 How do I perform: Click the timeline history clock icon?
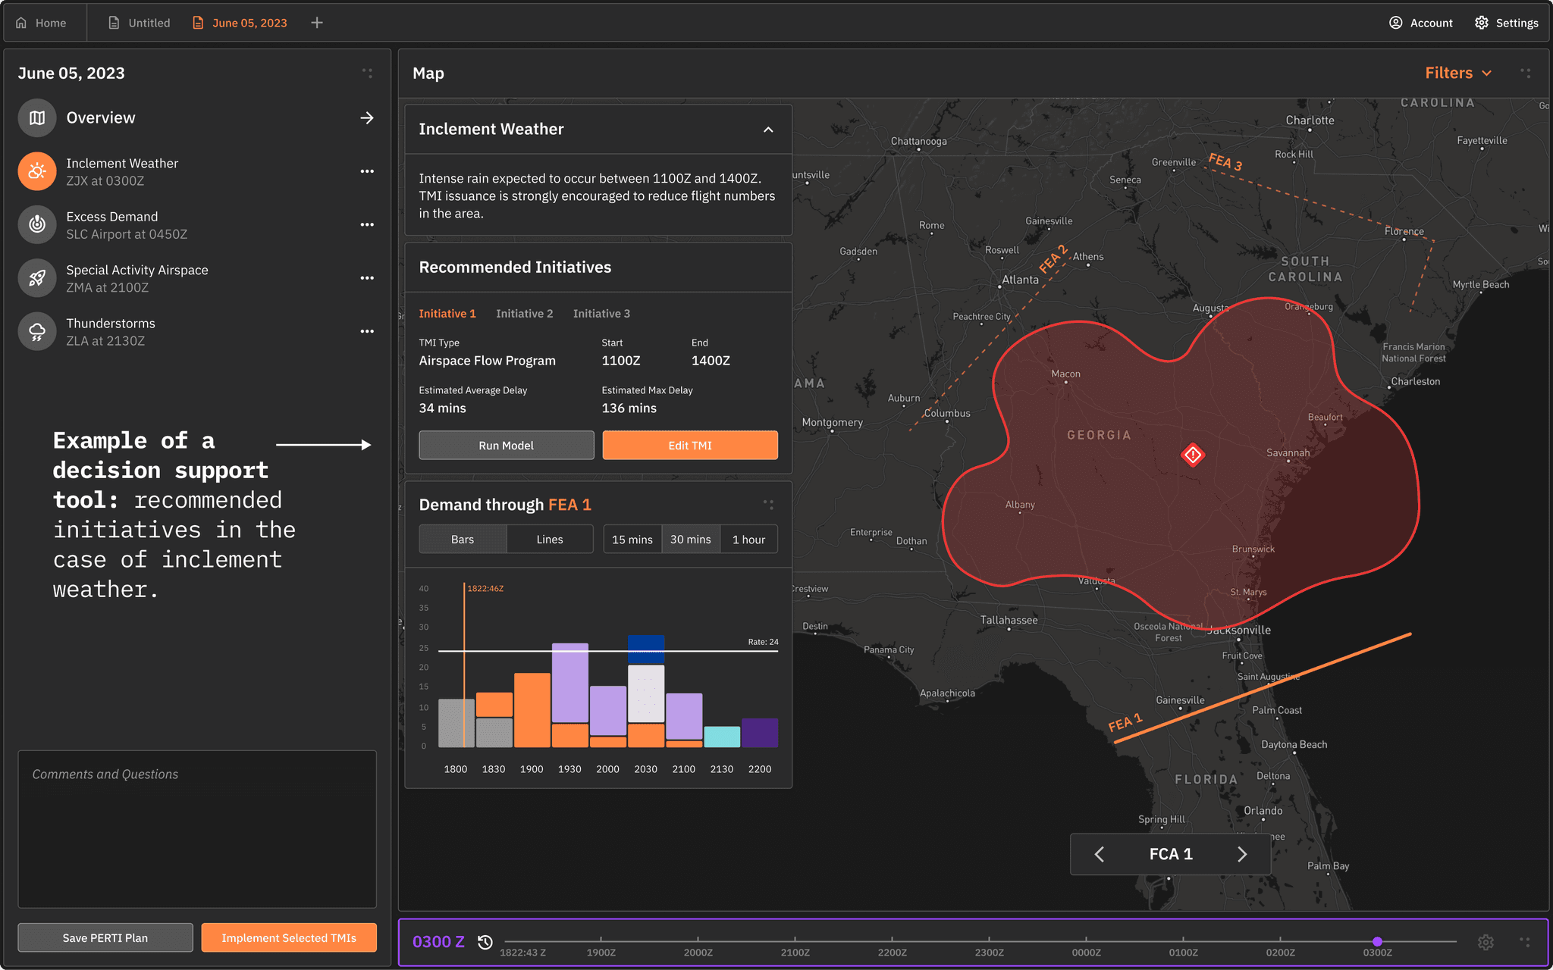point(485,942)
